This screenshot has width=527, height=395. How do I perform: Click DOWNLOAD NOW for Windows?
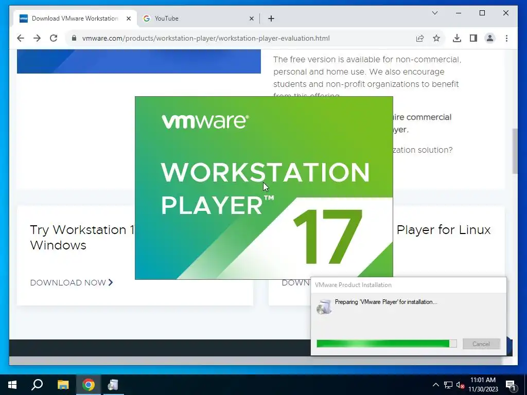[71, 283]
